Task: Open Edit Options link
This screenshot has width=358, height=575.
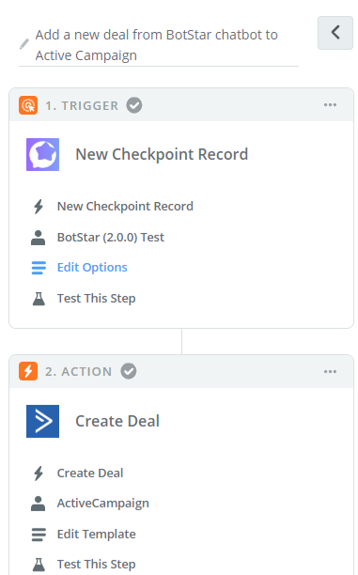Action: (x=92, y=268)
